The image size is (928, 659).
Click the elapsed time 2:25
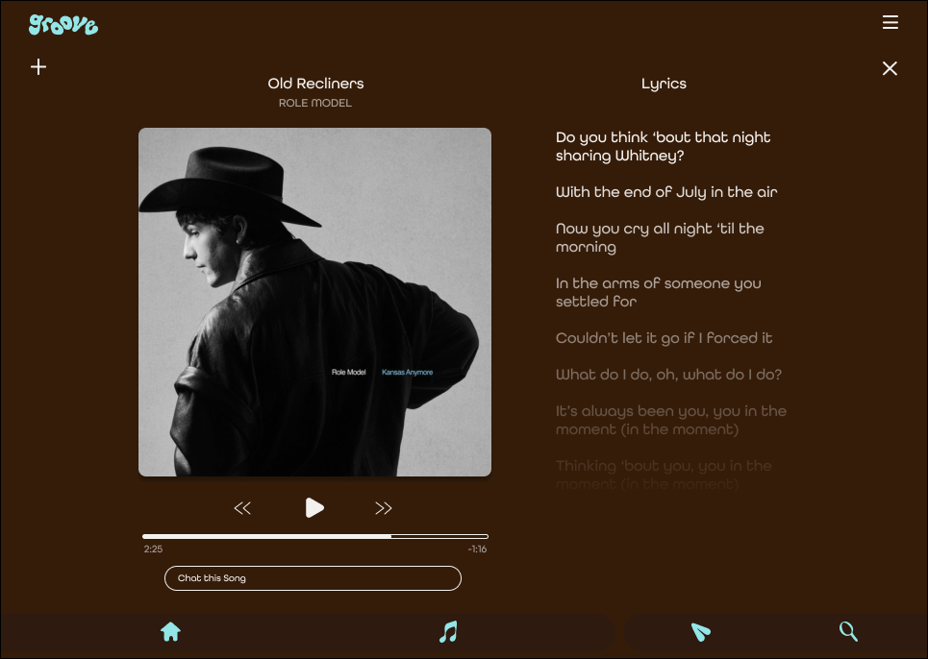click(153, 549)
